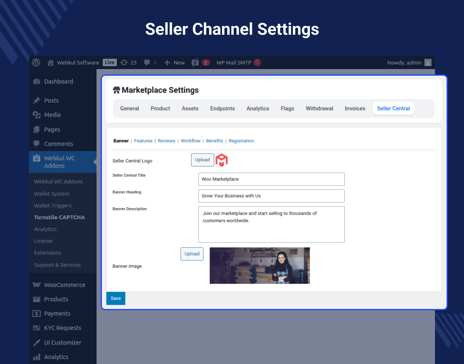Open the Reviews sub-section

(166, 141)
